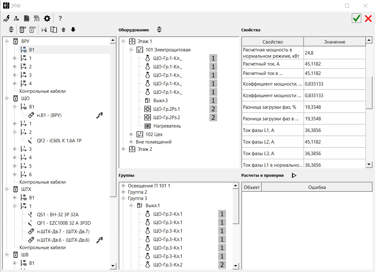Collapse the Этаж 1 node
This screenshot has width=375, height=272.
(x=123, y=41)
